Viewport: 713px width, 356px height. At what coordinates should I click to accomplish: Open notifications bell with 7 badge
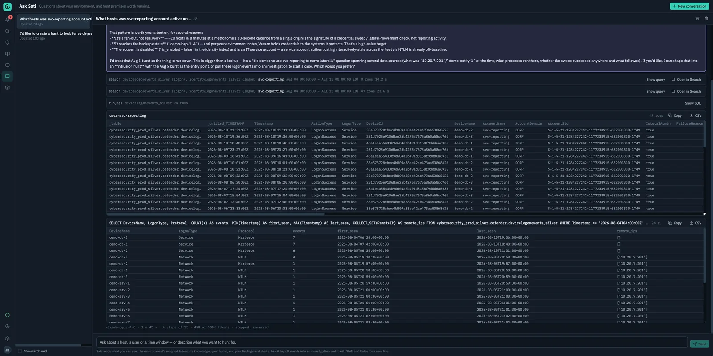point(7,20)
